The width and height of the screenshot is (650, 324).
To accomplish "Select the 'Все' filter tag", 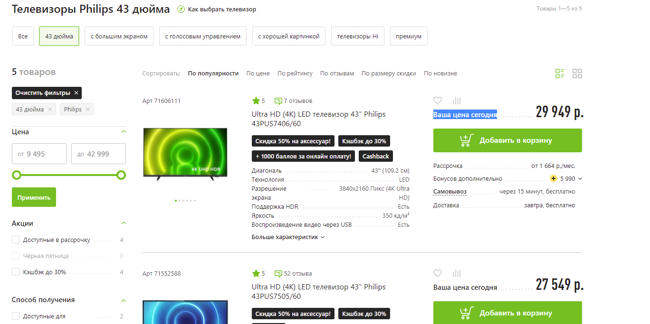I will coord(23,36).
